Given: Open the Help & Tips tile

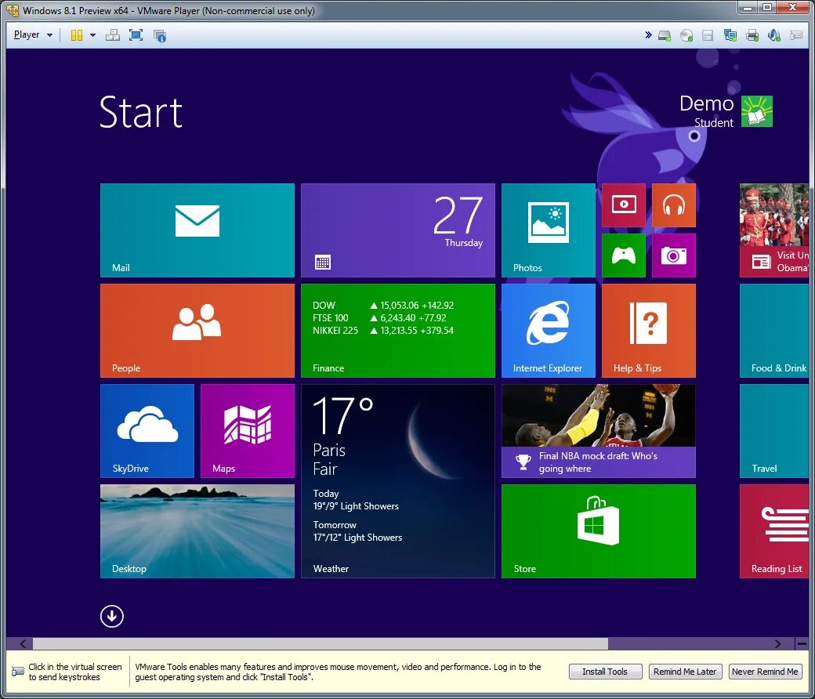Looking at the screenshot, I should pyautogui.click(x=649, y=331).
